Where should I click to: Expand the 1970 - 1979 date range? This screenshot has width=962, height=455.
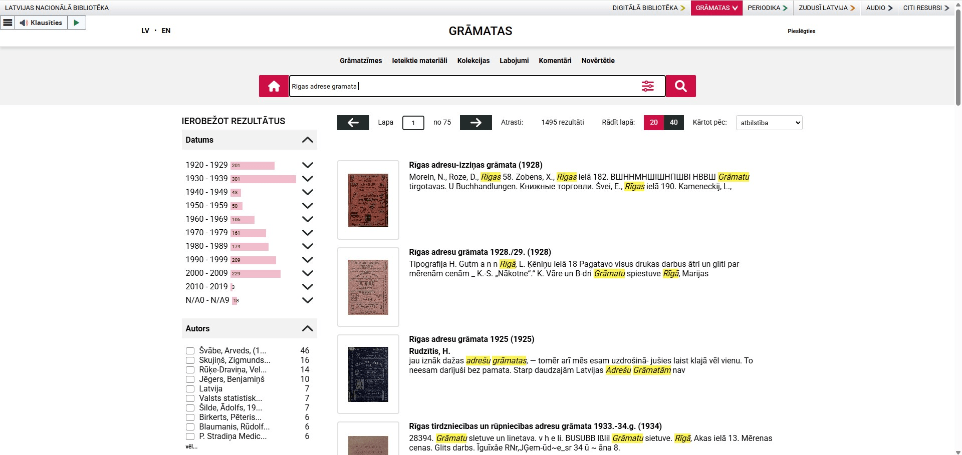coord(308,233)
